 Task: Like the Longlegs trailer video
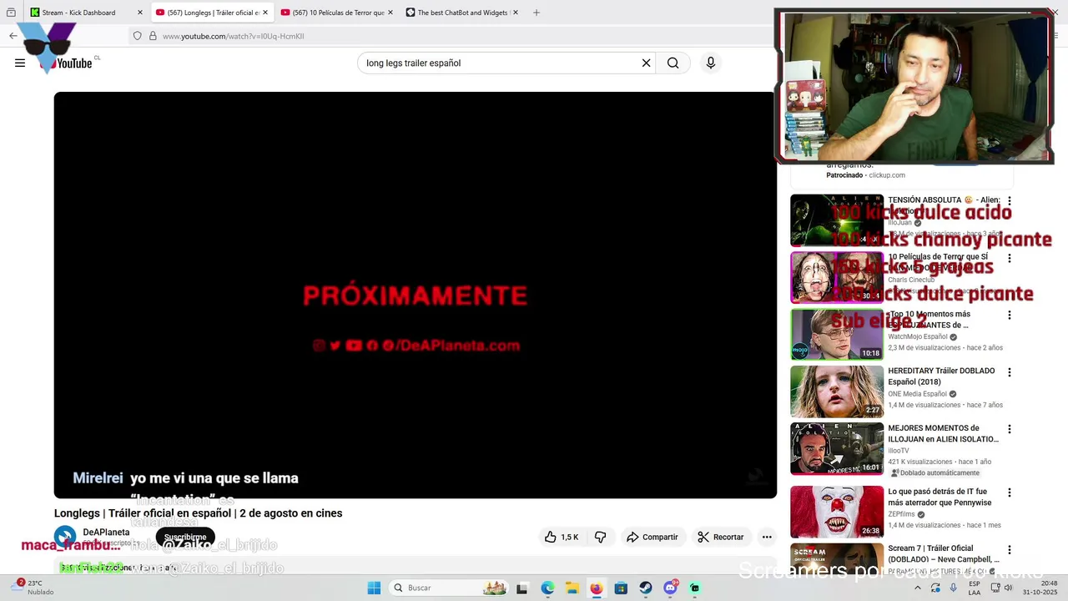point(562,537)
